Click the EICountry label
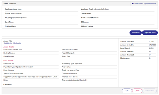This screenshot has width=159, height=95. (x=85, y=22)
